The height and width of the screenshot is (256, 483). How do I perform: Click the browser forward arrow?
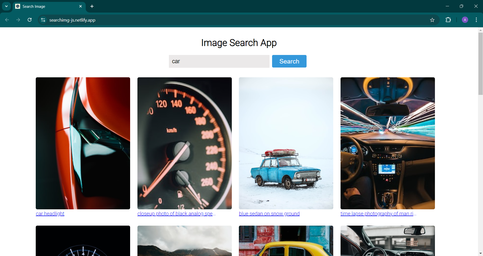coord(18,20)
